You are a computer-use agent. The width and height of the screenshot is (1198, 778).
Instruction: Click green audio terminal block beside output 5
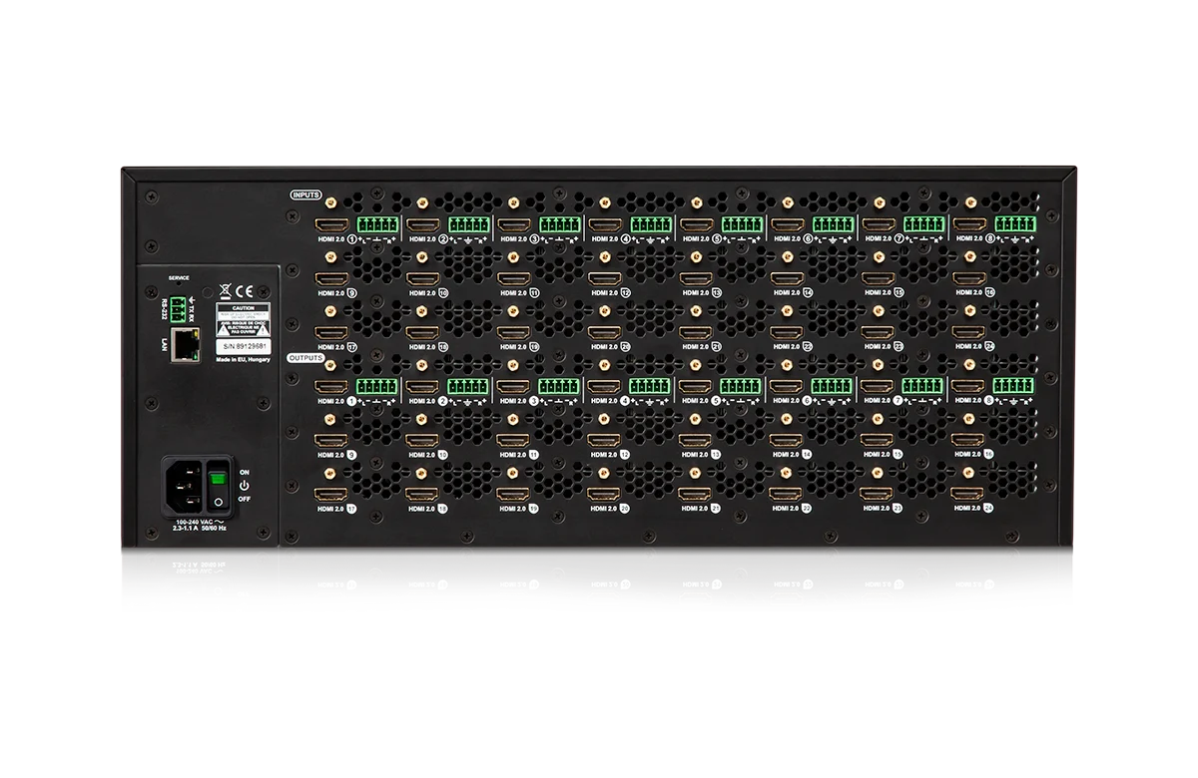(x=741, y=386)
